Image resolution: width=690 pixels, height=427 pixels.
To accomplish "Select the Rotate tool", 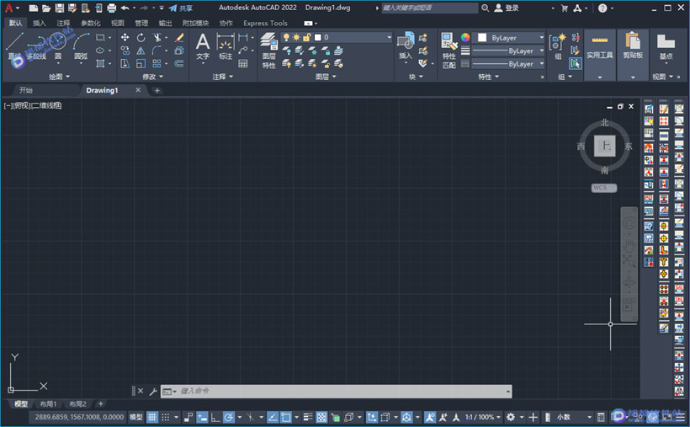I will point(141,37).
